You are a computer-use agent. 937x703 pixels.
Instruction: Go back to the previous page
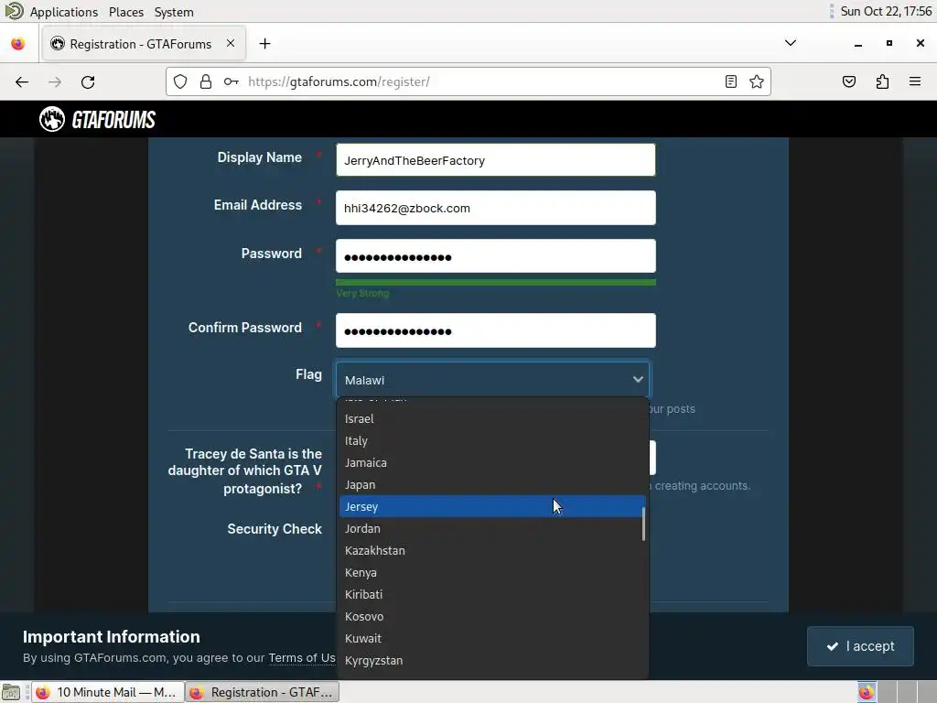22,81
